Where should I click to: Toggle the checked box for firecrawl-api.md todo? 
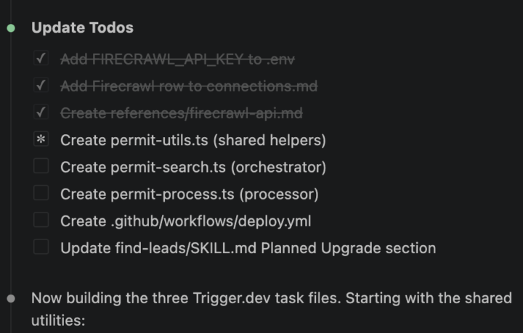(41, 112)
